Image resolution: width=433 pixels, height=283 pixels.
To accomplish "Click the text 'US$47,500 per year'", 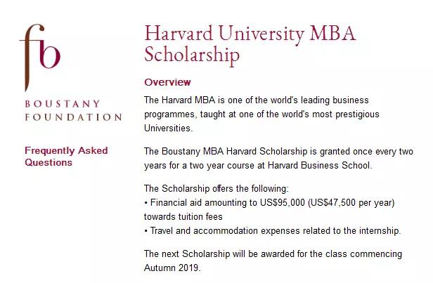I will pyautogui.click(x=350, y=203).
